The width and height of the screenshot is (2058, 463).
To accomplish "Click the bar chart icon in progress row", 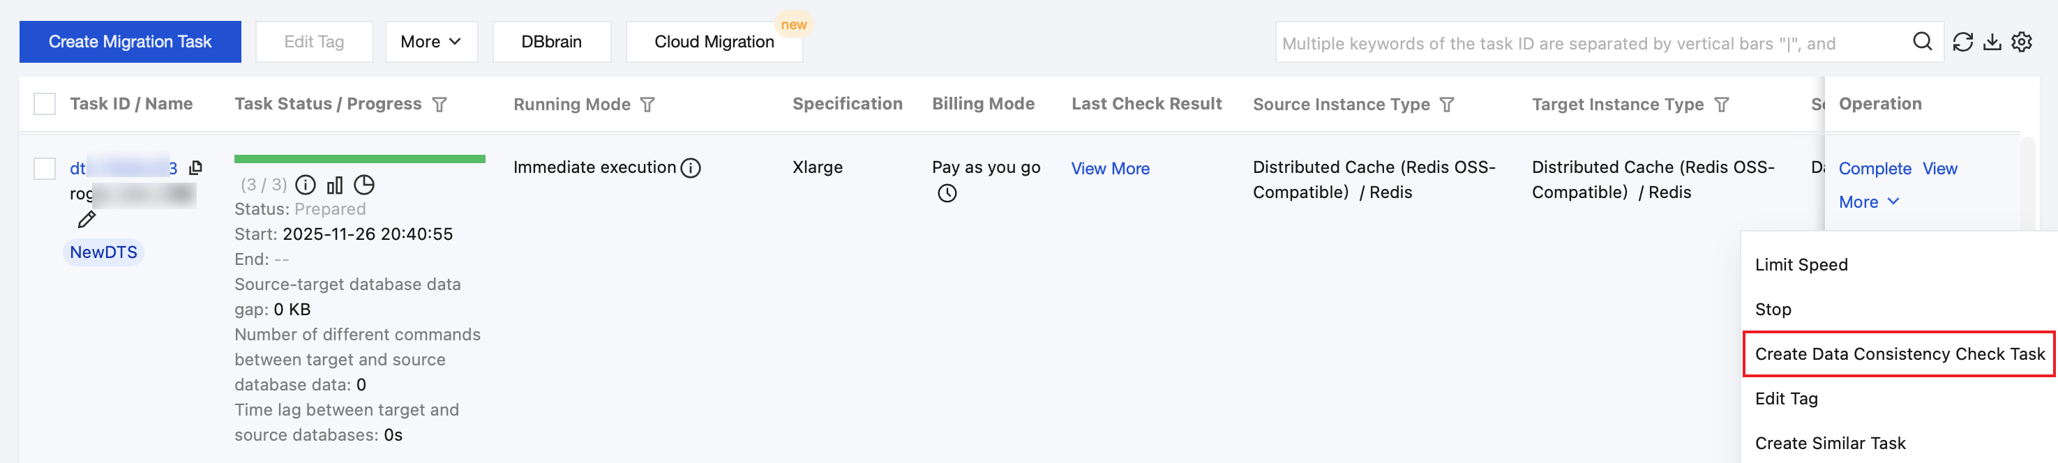I will (x=335, y=185).
